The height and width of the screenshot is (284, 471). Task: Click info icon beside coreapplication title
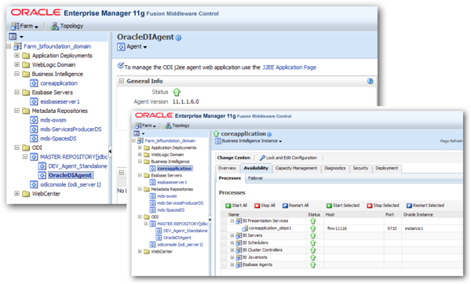[269, 134]
